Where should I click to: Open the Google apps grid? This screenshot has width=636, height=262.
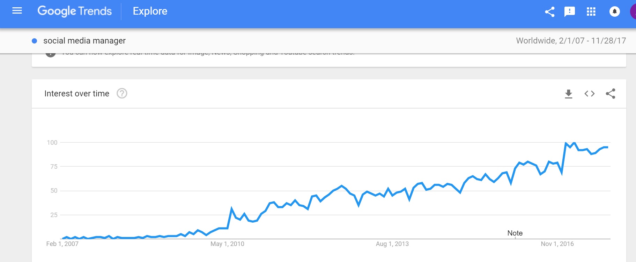pyautogui.click(x=591, y=12)
